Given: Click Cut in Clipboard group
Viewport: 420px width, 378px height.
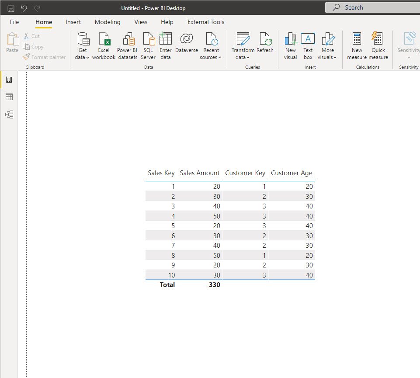Looking at the screenshot, I should 32,36.
